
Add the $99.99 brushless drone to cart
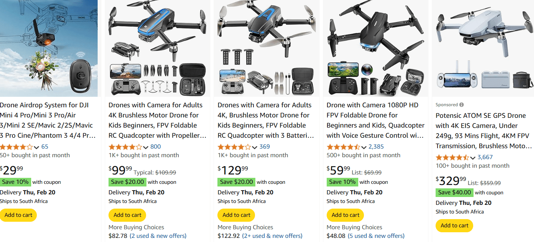click(x=127, y=215)
